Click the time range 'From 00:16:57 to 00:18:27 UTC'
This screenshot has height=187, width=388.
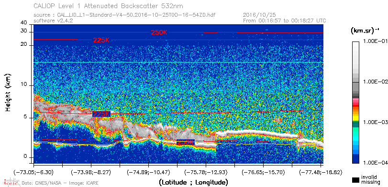(285, 21)
